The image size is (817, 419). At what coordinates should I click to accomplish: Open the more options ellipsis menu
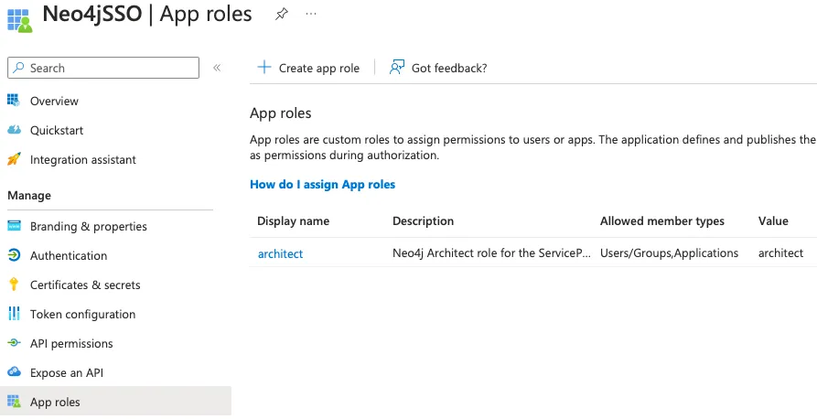(311, 15)
